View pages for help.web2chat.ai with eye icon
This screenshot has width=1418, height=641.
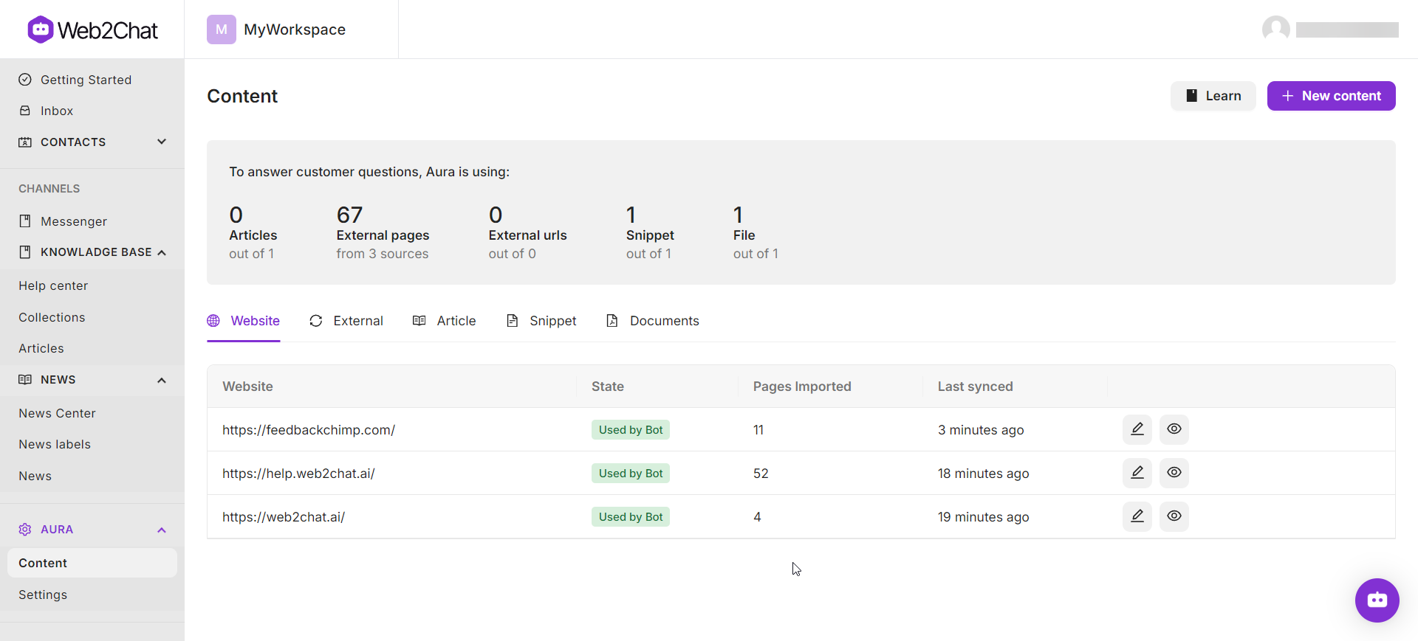(1174, 473)
